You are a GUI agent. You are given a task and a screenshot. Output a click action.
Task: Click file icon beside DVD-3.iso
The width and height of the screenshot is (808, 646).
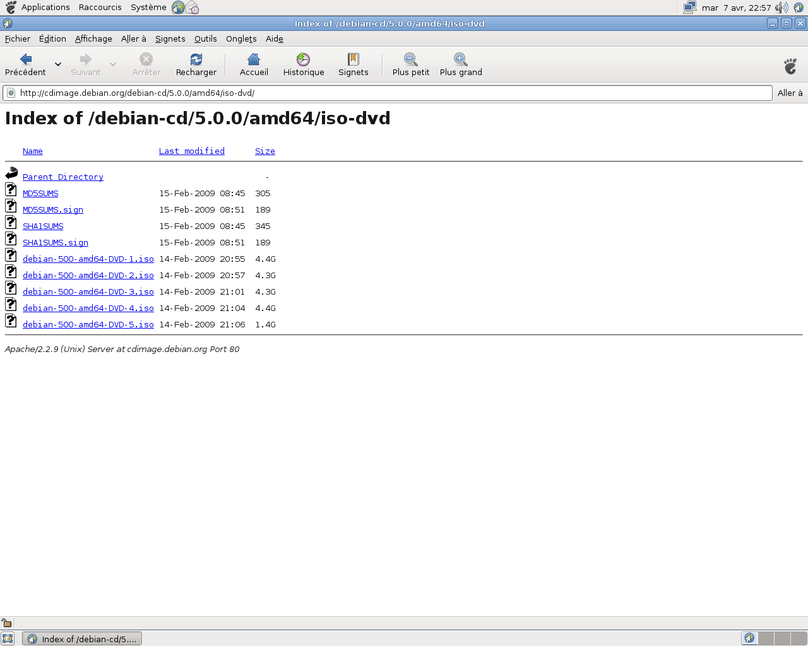[x=11, y=288]
